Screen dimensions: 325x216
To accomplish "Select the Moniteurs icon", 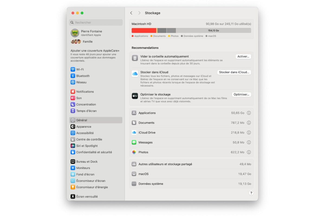I will (73, 168).
